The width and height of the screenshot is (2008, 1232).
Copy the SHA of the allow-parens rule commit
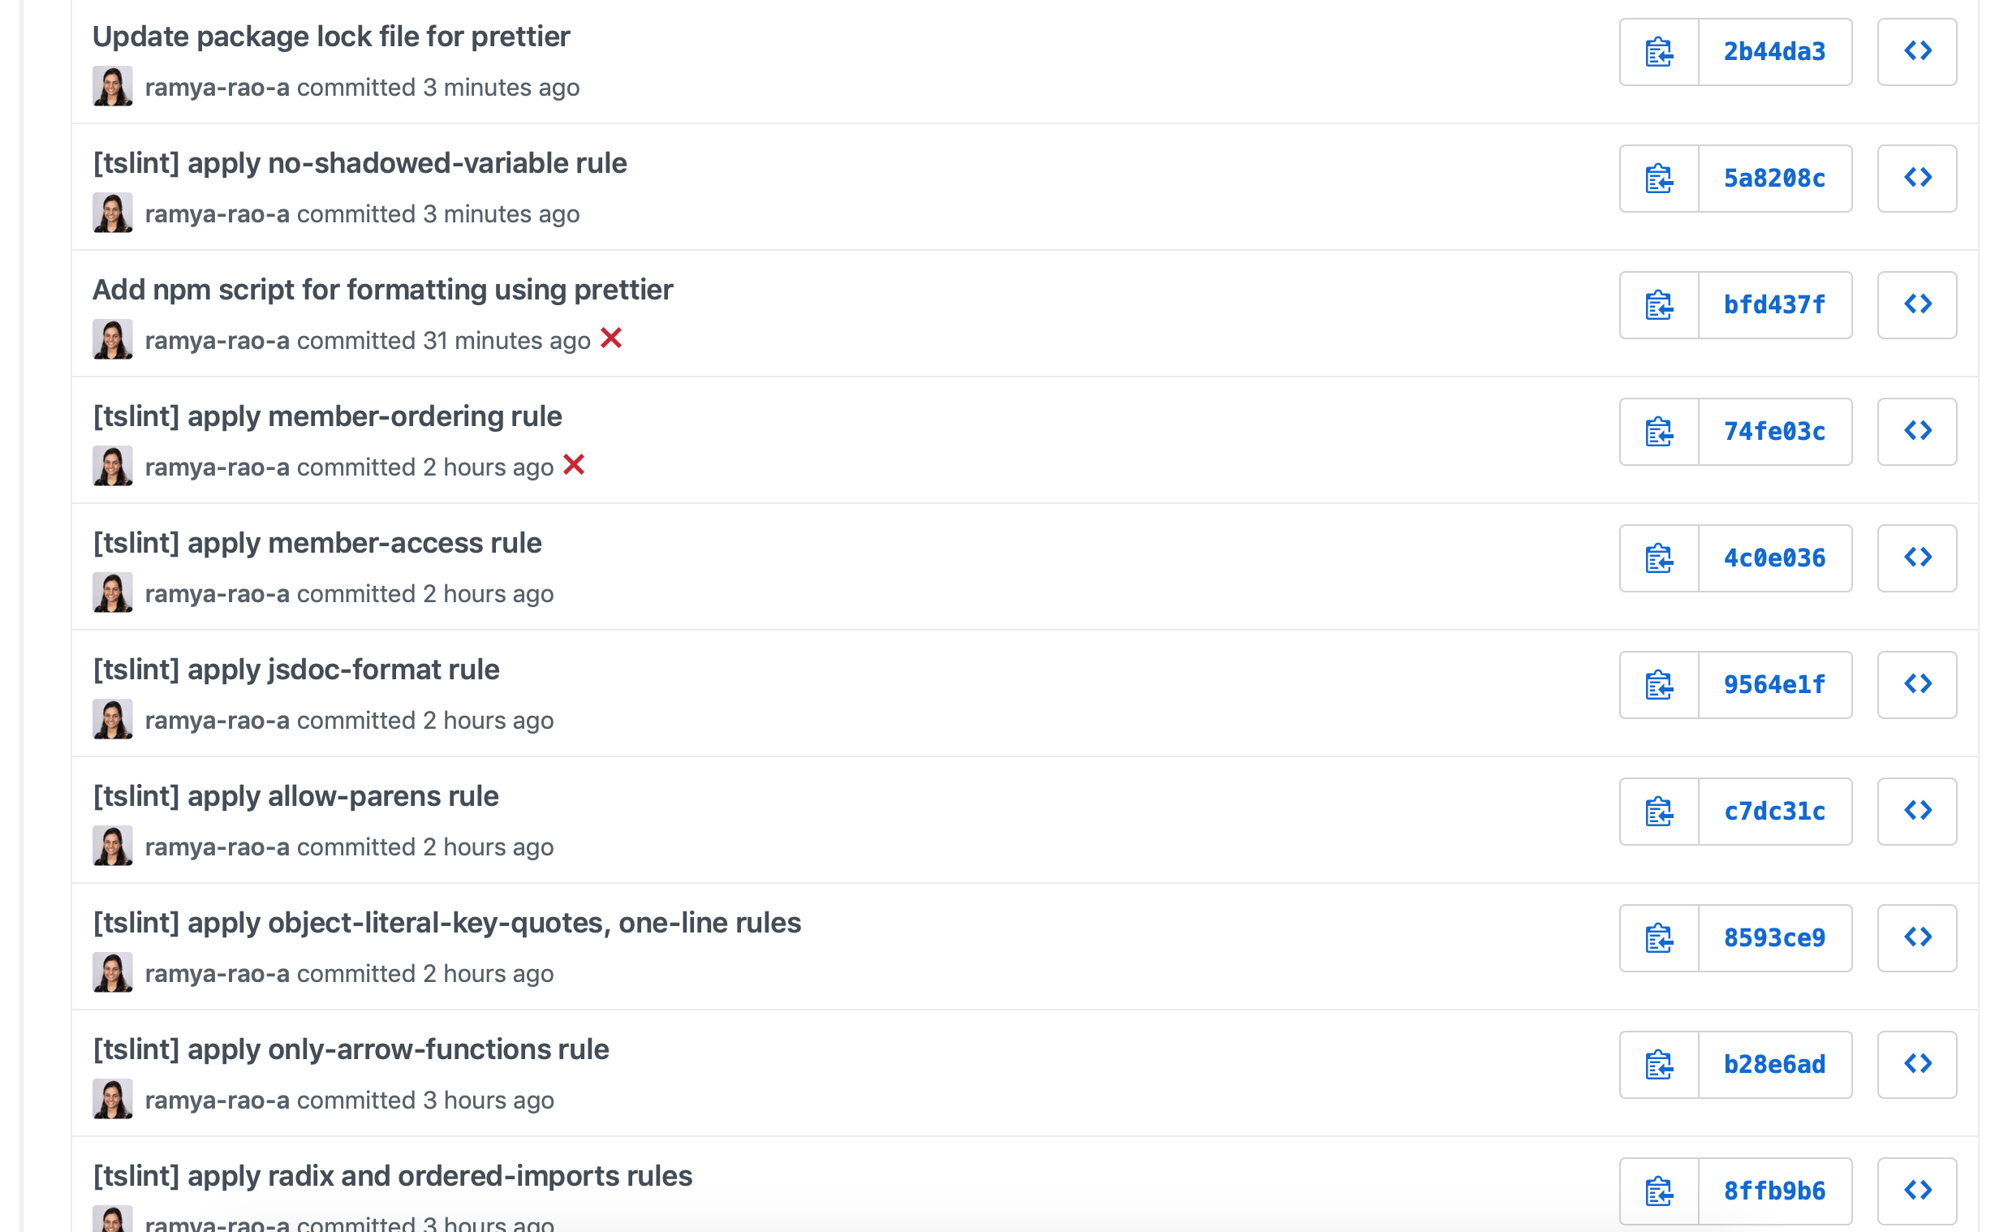[x=1657, y=811]
